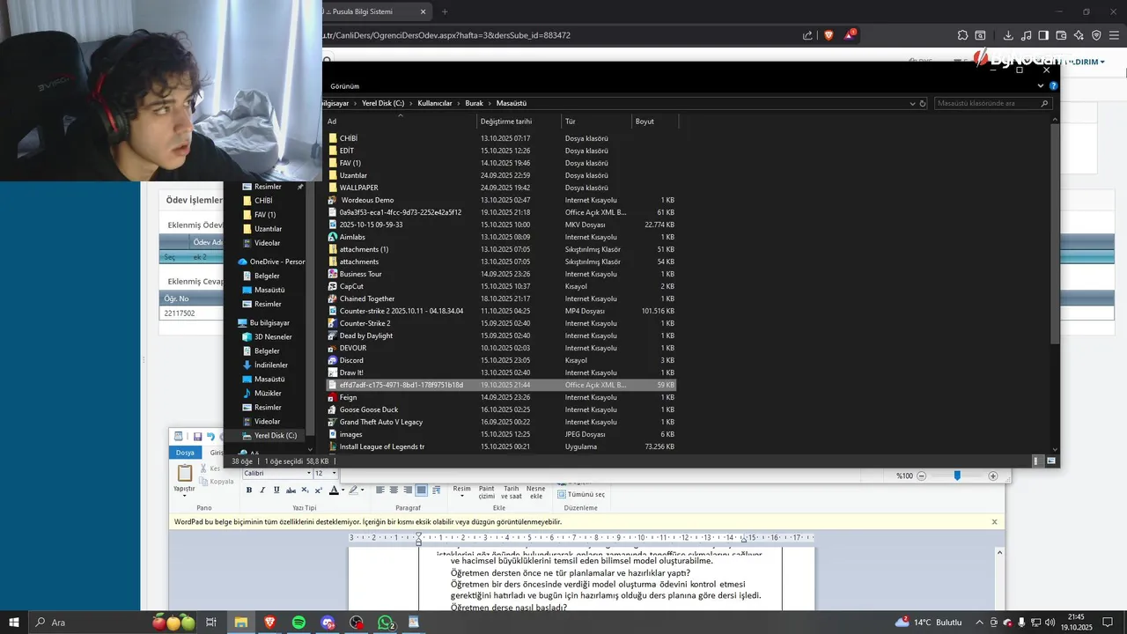The height and width of the screenshot is (634, 1127).
Task: Click Kullanıcılar in Explorer breadcrumb
Action: coord(435,103)
